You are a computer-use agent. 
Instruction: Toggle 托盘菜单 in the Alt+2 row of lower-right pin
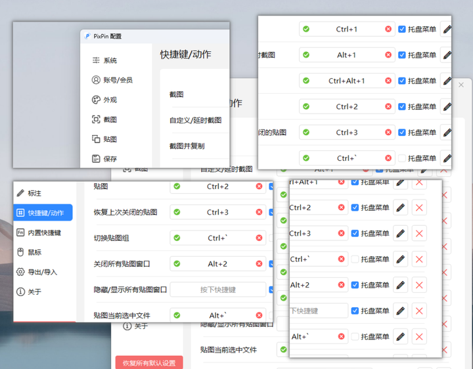[355, 285]
